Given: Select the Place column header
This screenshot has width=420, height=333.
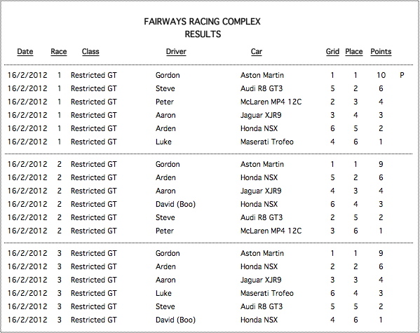Looking at the screenshot, I should click(354, 51).
